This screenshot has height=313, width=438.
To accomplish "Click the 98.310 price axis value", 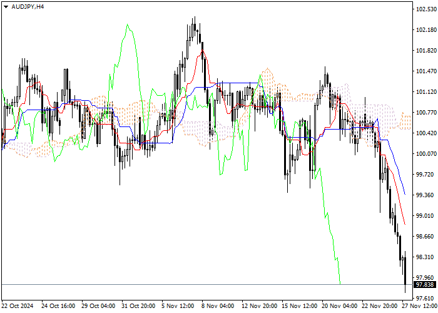I will point(425,257).
